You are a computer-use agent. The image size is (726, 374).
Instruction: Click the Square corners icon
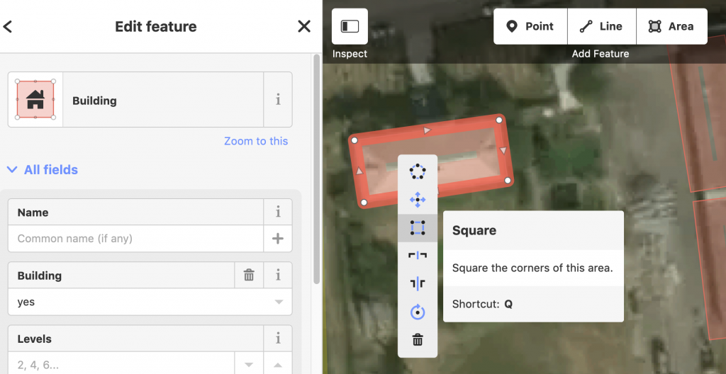point(418,227)
